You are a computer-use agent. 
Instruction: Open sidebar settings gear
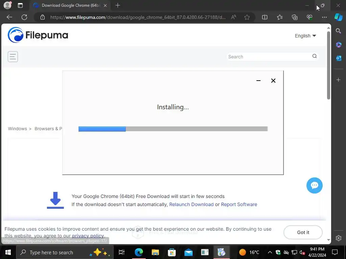(339, 238)
